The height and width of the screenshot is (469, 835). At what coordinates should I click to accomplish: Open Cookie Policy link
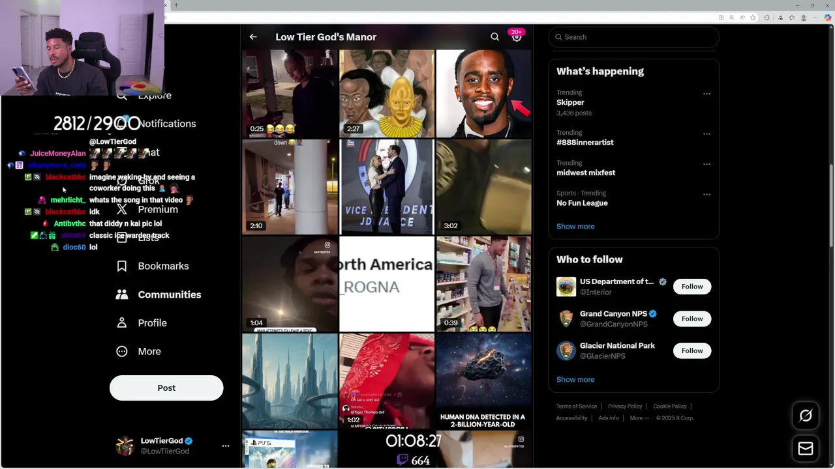pyautogui.click(x=670, y=406)
